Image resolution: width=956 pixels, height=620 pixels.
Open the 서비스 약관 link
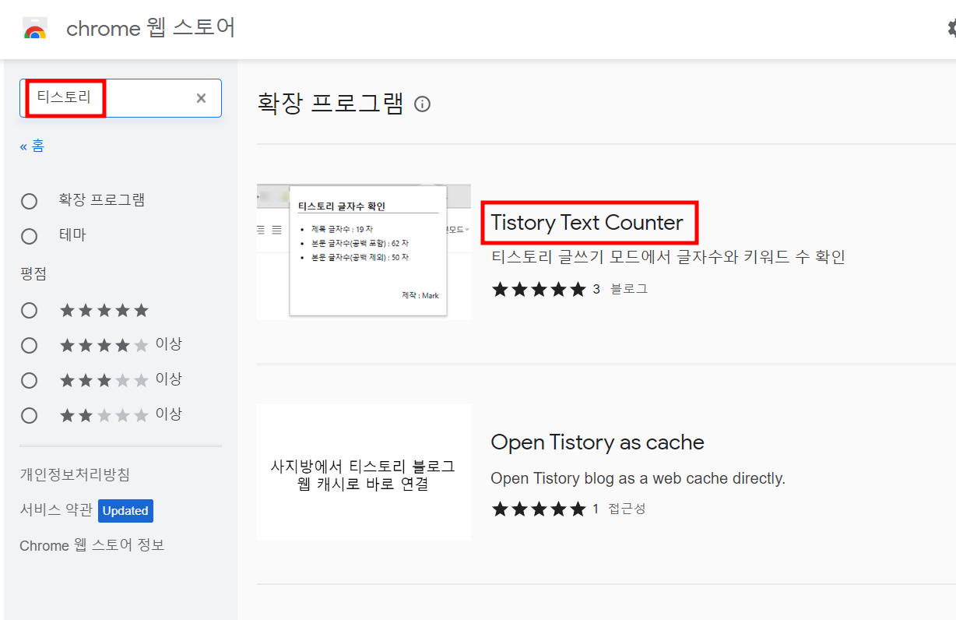(55, 510)
